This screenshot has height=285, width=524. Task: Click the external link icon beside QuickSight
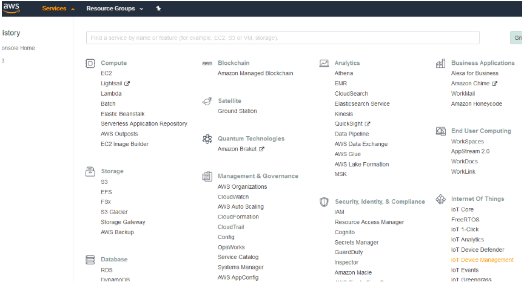[368, 124]
